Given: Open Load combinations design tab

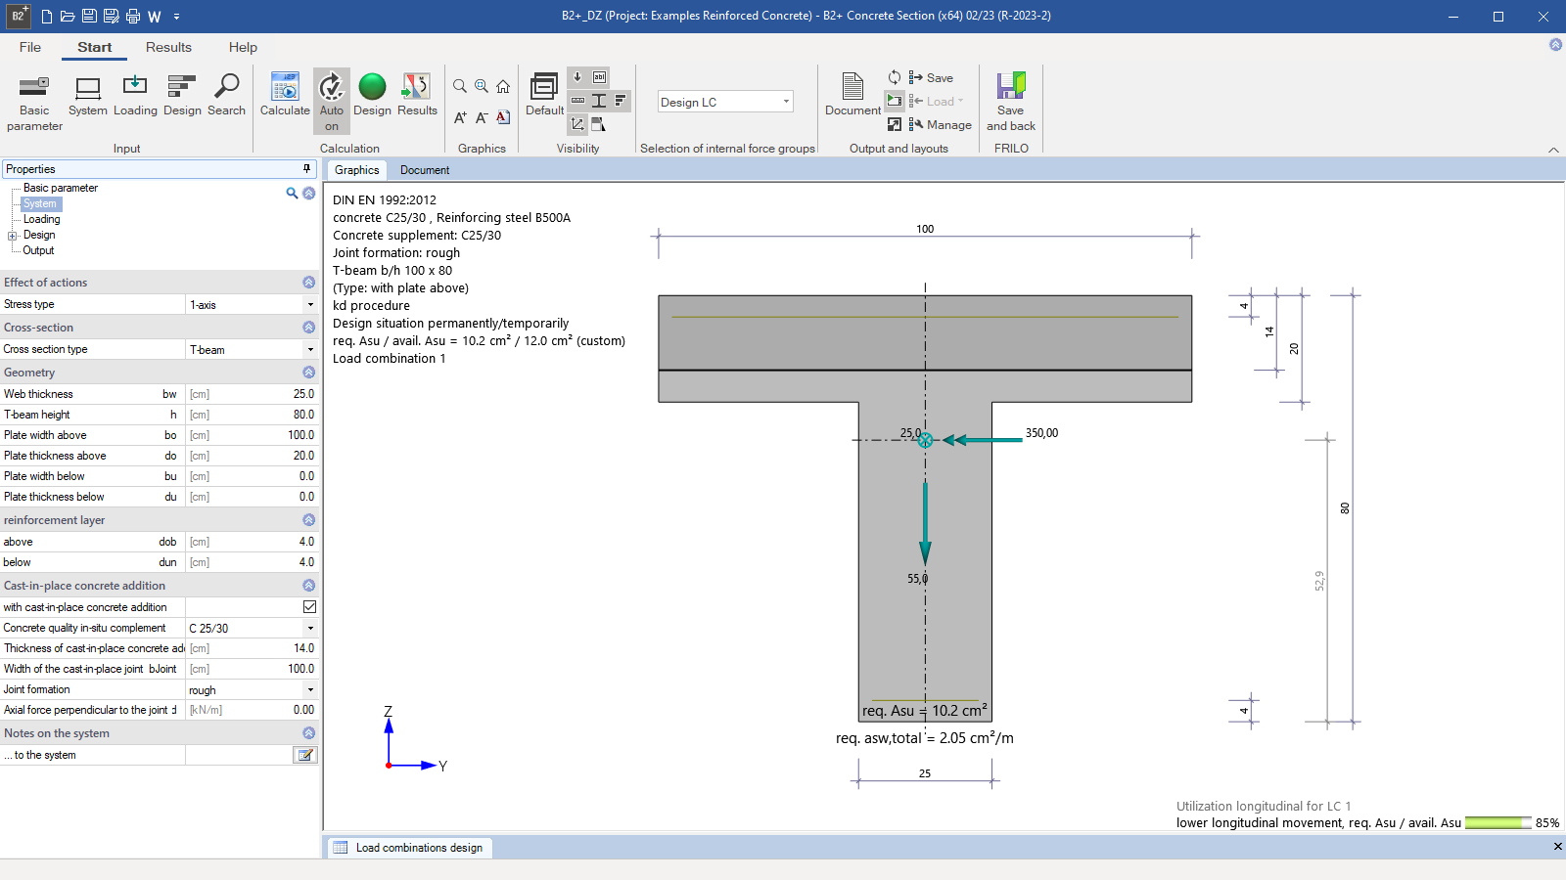Looking at the screenshot, I should 408,848.
